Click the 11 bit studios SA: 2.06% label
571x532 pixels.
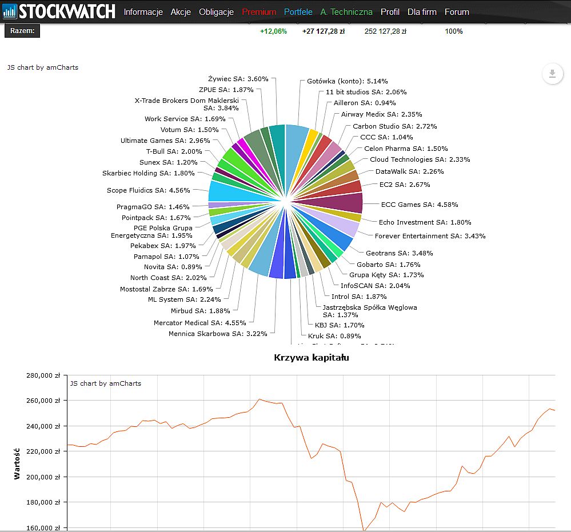coord(366,92)
